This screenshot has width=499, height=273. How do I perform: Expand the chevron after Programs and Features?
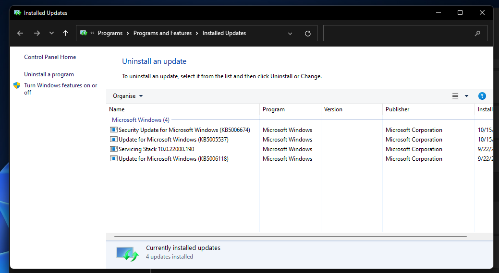tap(197, 33)
